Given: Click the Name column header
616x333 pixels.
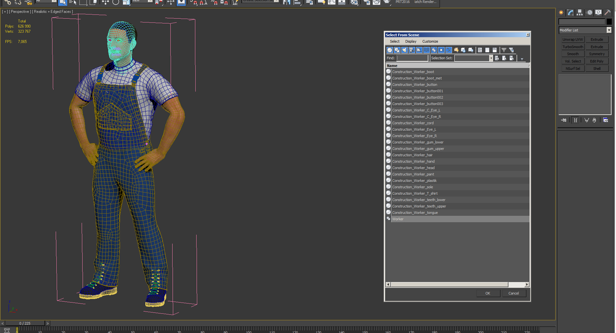Looking at the screenshot, I should 457,65.
